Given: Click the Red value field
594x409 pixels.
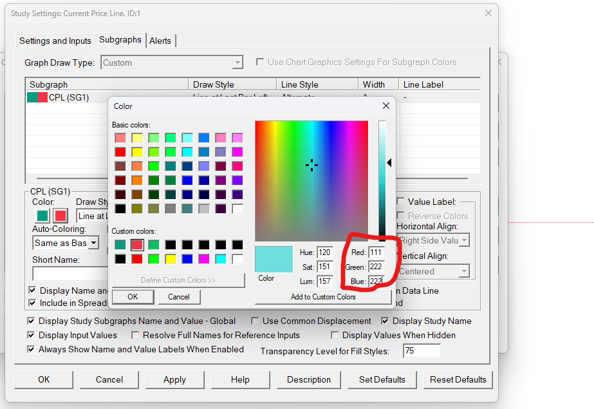Looking at the screenshot, I should click(x=376, y=252).
